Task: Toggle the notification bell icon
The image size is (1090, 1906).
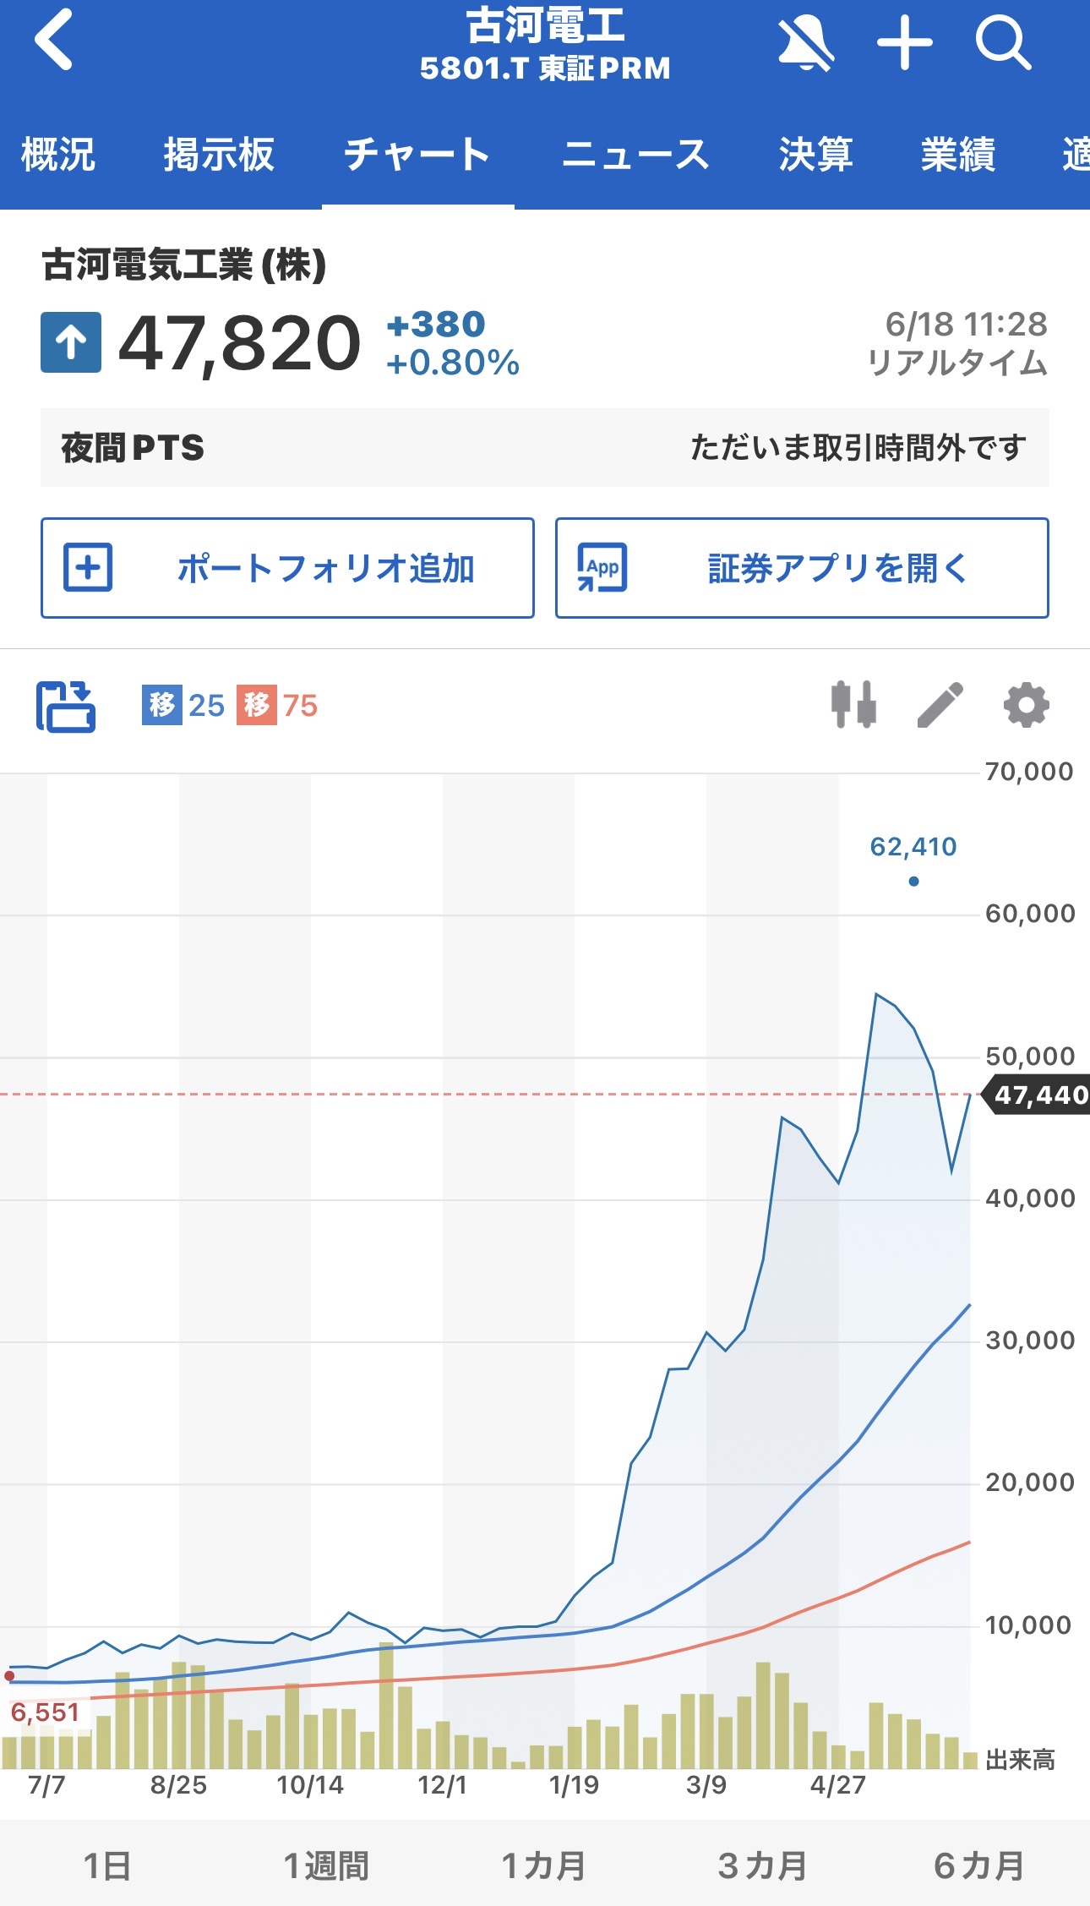Action: [x=806, y=42]
